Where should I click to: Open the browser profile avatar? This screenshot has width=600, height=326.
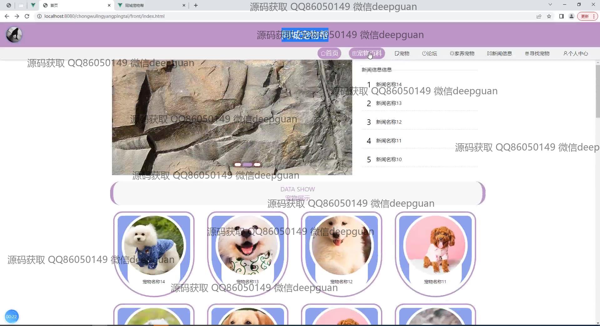[572, 16]
